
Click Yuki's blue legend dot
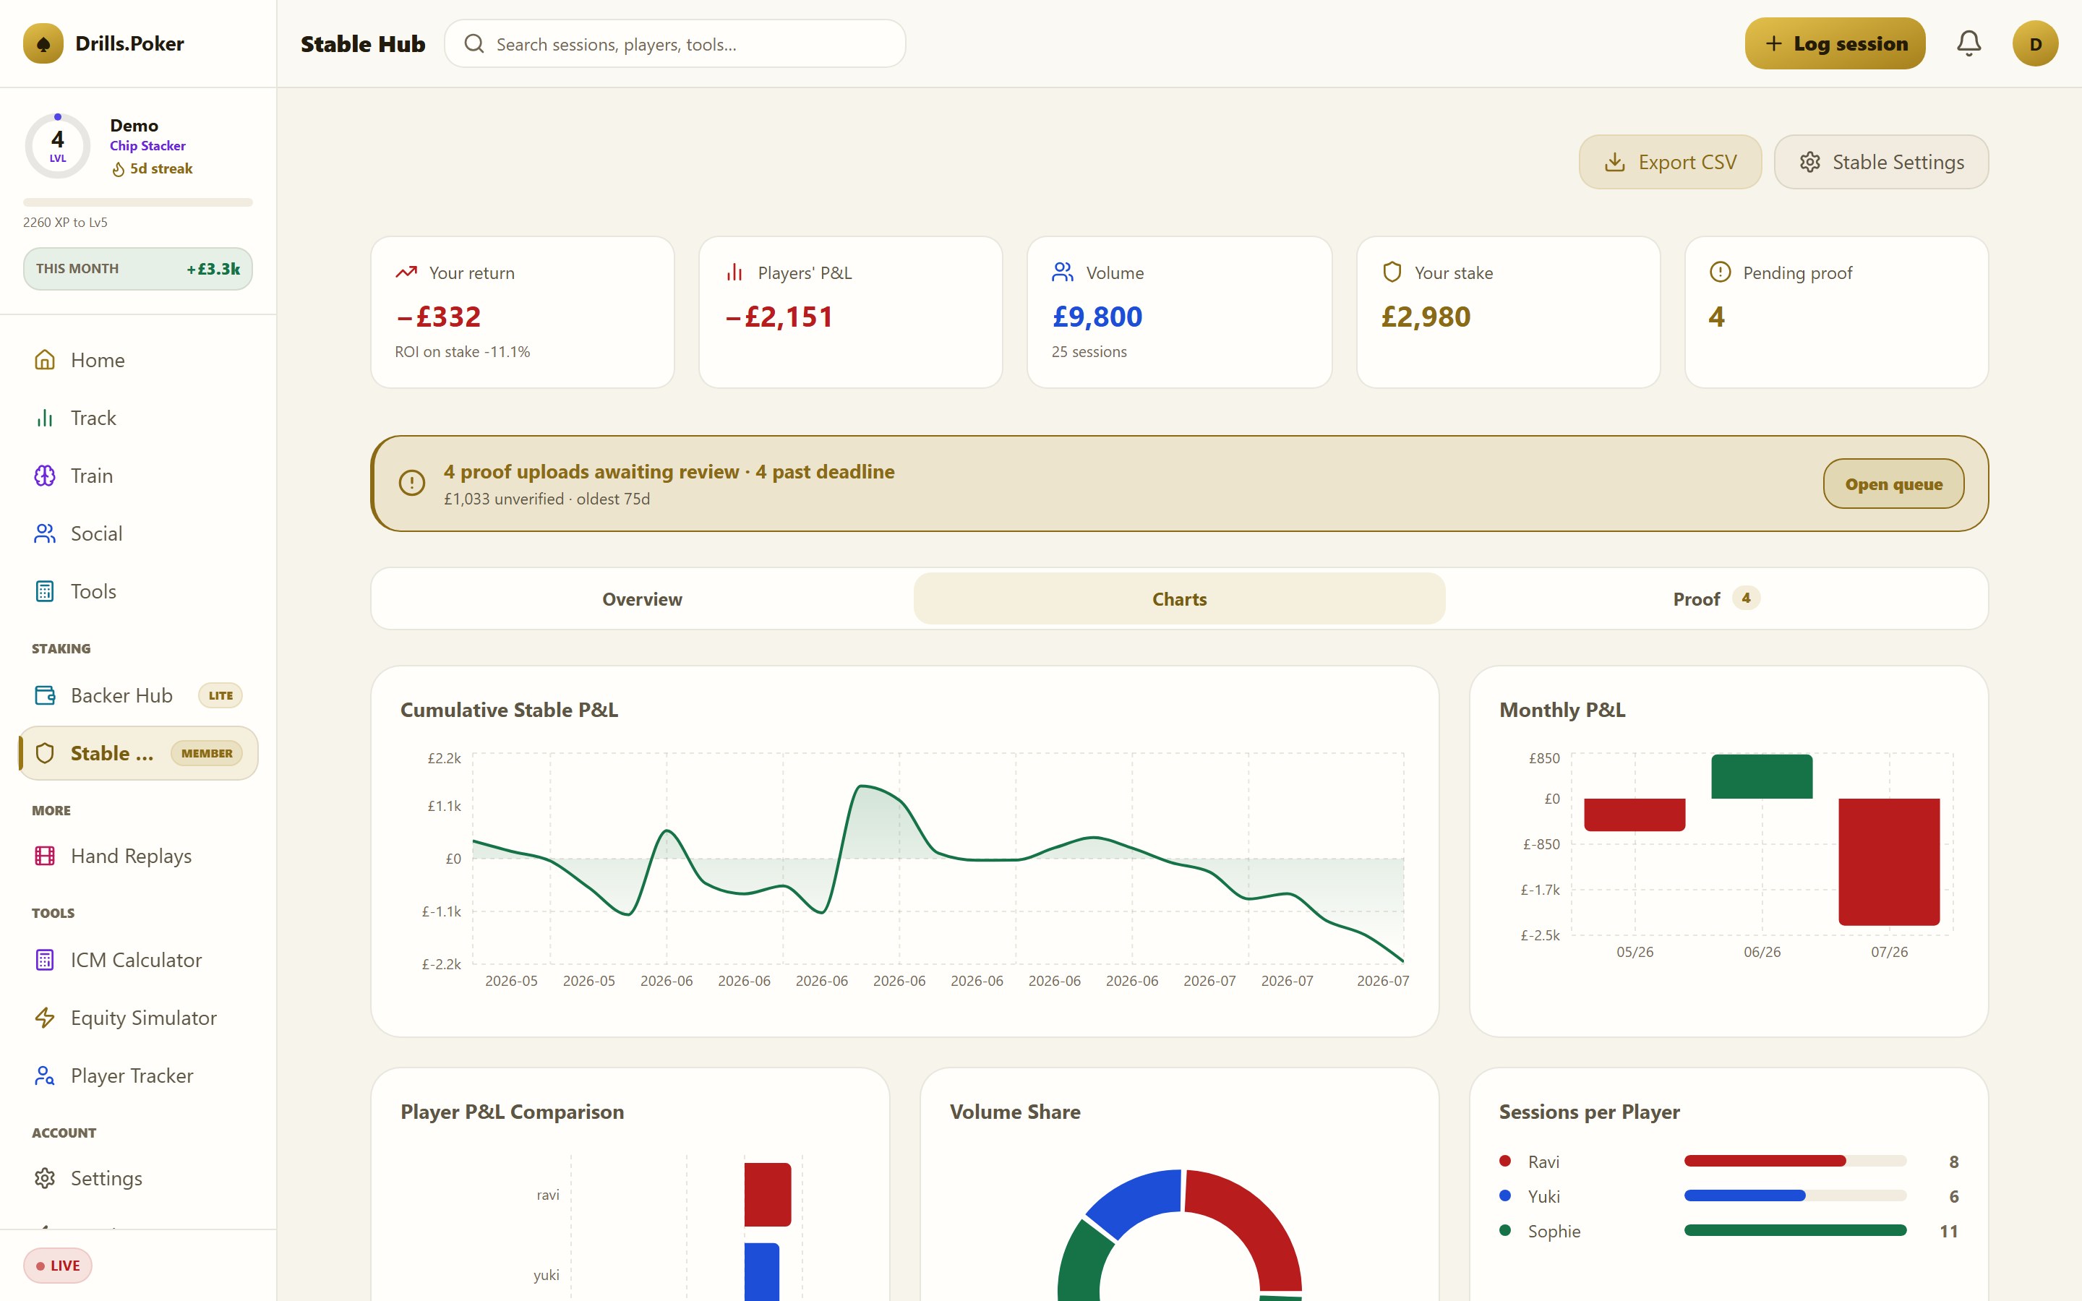[x=1504, y=1195]
